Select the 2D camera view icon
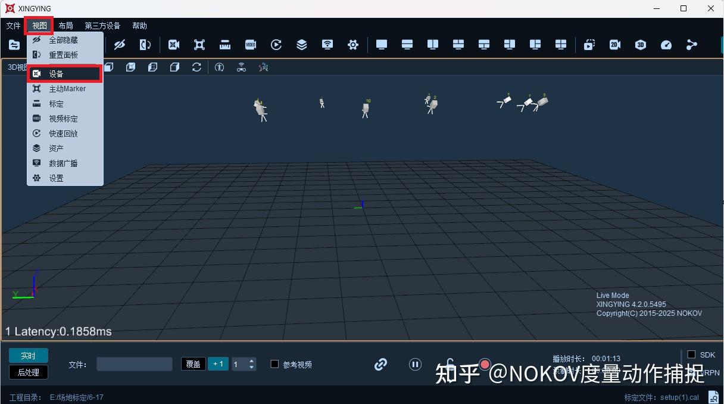This screenshot has height=404, width=724. tap(614, 44)
